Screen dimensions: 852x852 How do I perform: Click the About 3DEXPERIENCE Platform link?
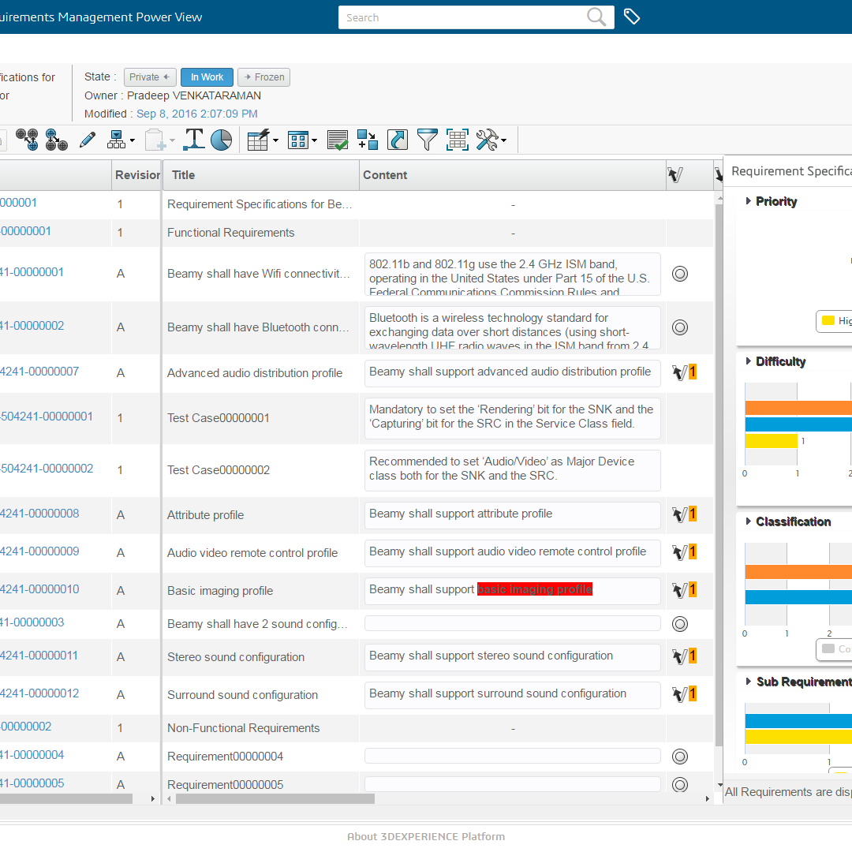426,836
